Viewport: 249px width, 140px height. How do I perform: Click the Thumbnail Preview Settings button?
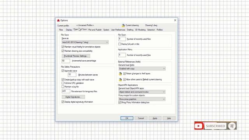(x=76, y=56)
